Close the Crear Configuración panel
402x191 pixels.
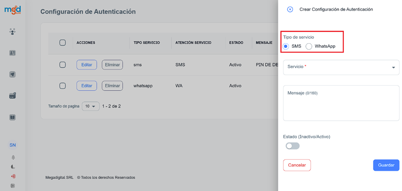[x=290, y=9]
